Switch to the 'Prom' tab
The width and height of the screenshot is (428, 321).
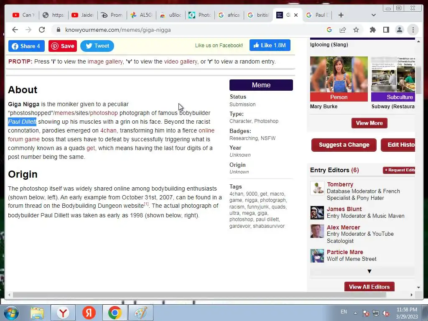point(112,15)
